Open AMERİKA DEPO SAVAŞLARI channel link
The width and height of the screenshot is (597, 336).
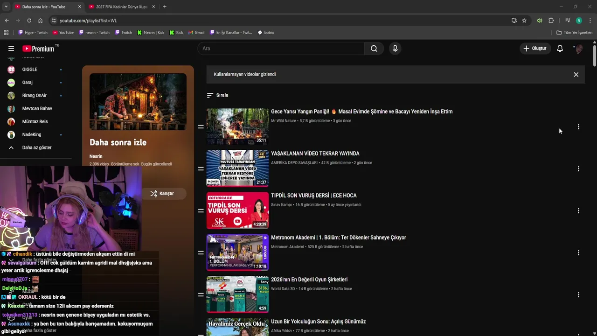294,163
